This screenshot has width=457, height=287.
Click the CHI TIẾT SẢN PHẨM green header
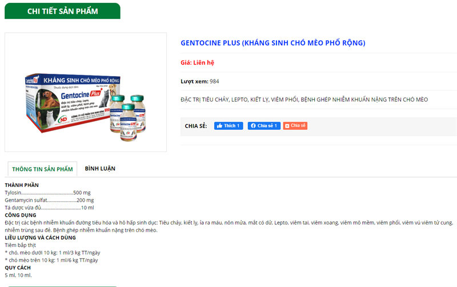point(62,11)
